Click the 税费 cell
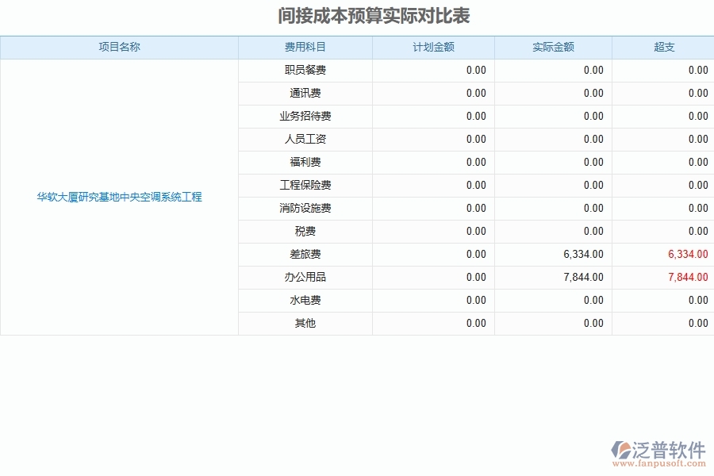Screen dimensions: 714x476 pyautogui.click(x=305, y=231)
